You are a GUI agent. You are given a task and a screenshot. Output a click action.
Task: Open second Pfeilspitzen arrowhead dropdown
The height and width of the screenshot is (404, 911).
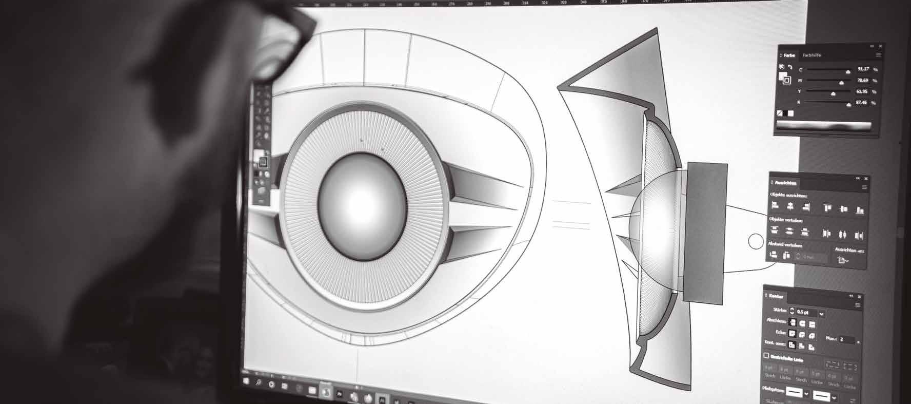834,397
